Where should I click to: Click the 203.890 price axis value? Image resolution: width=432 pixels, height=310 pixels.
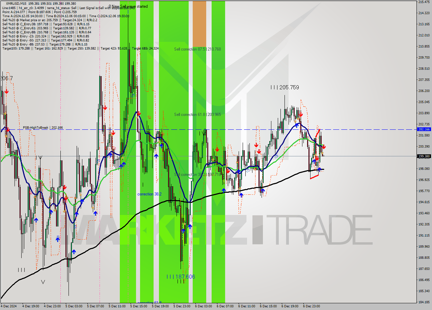click(x=424, y=113)
